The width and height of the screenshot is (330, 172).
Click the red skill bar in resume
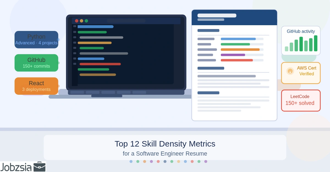[237, 60]
